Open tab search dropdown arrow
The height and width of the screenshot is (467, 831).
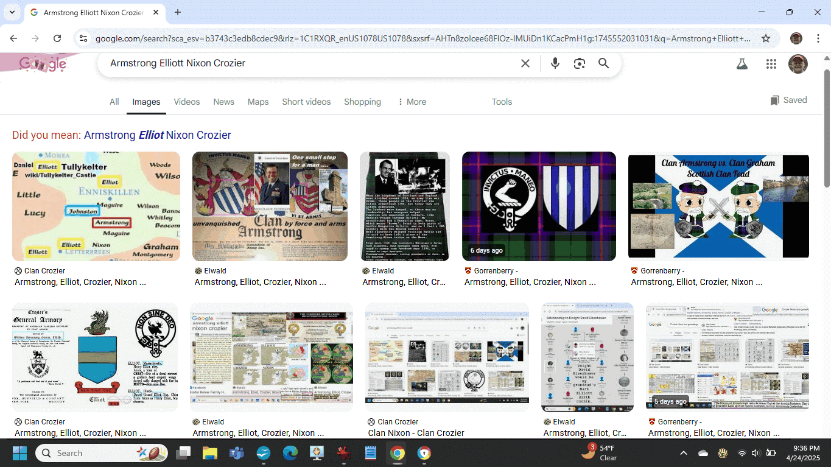(12, 12)
